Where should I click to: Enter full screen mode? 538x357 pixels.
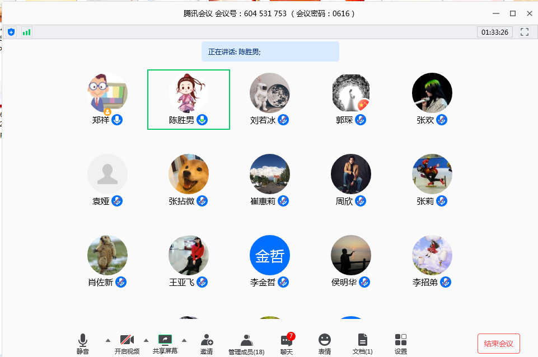(524, 32)
